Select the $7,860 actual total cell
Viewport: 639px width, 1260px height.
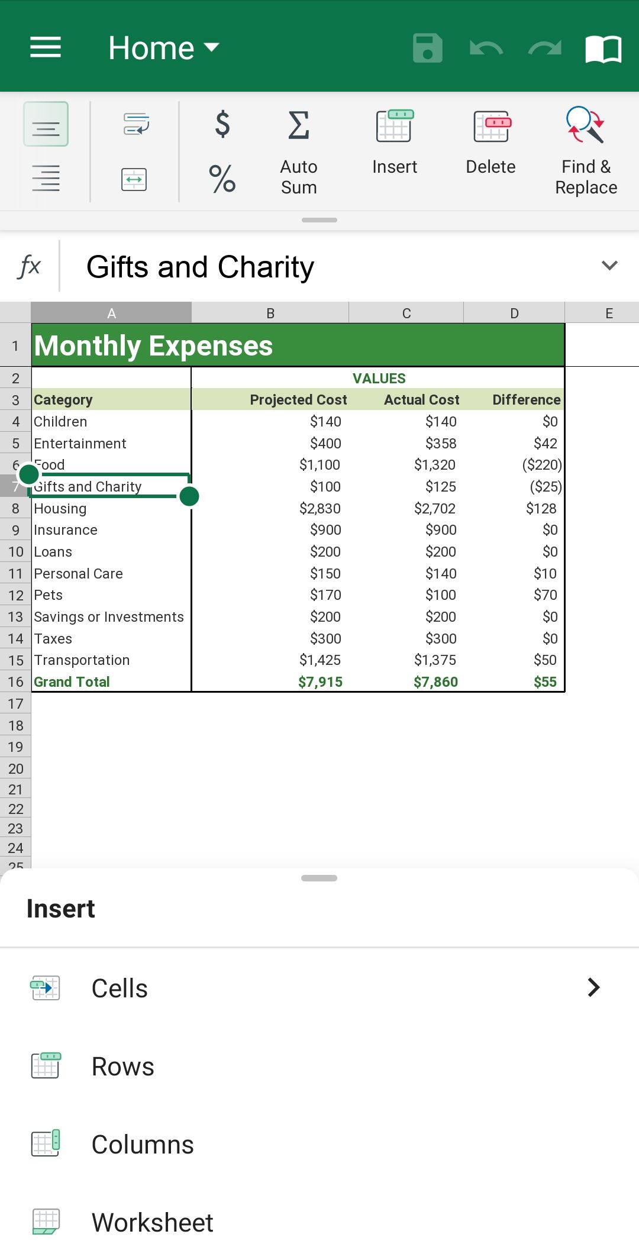(x=406, y=682)
